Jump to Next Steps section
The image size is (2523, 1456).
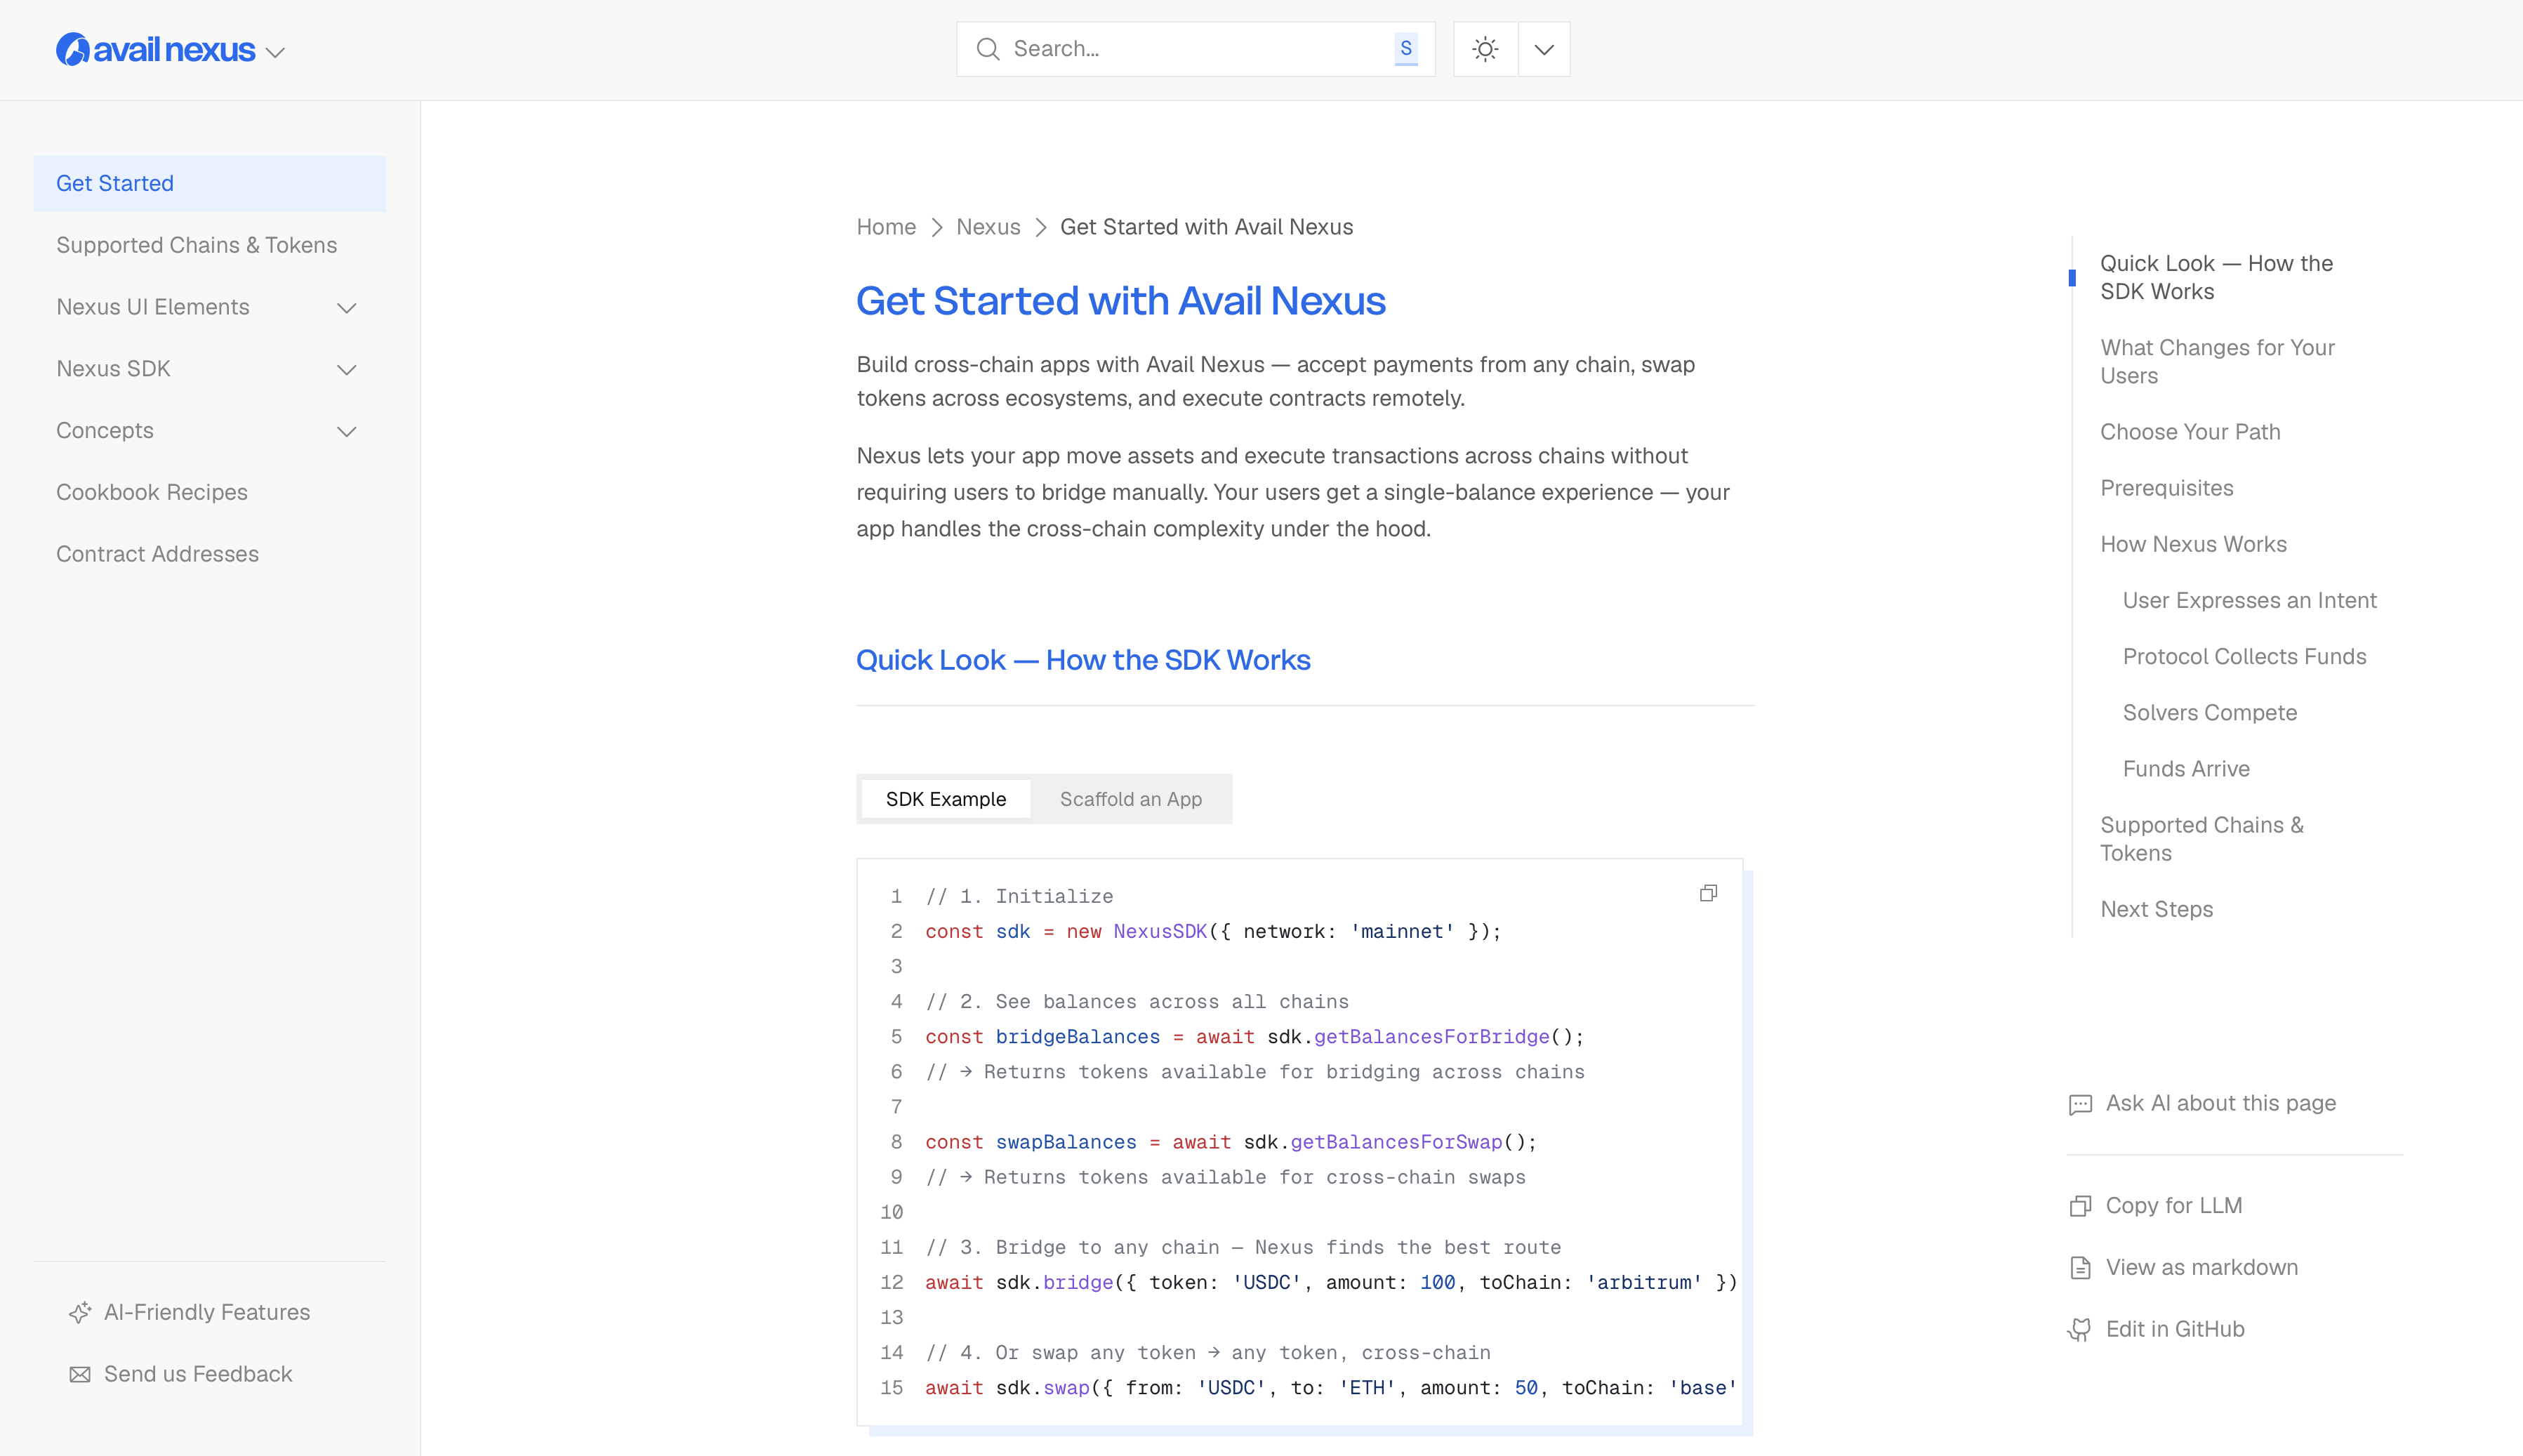coord(2156,909)
